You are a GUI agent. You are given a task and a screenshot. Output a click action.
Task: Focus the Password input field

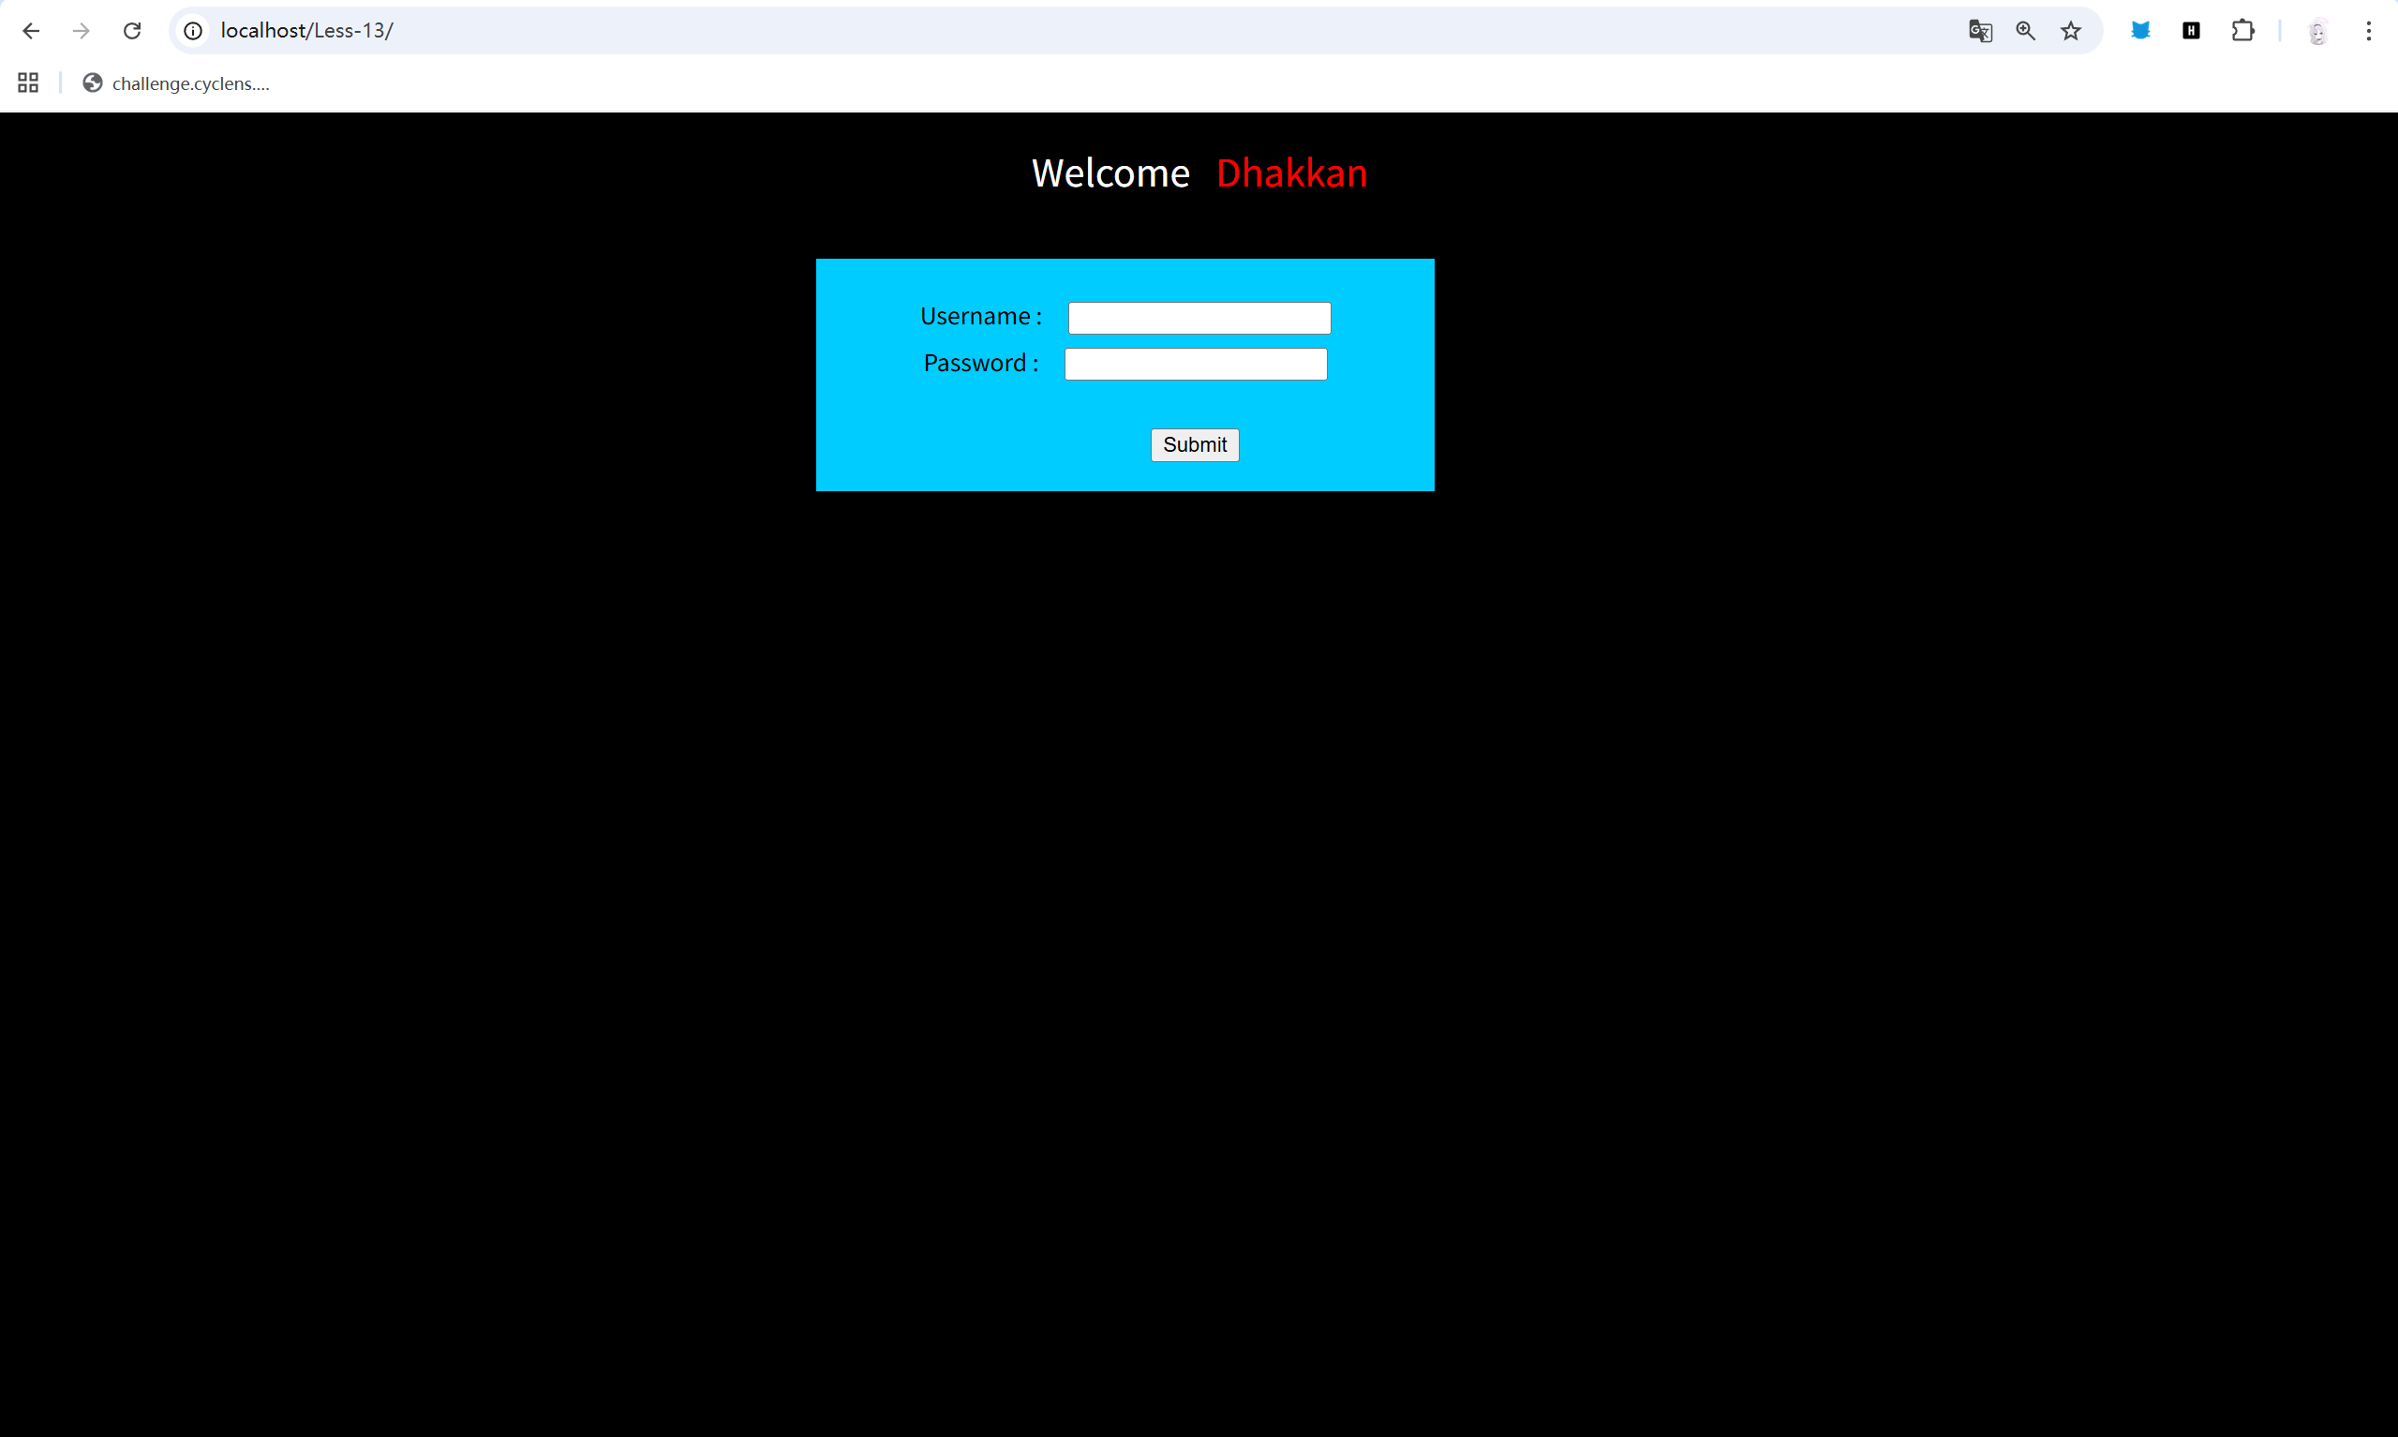coord(1195,364)
